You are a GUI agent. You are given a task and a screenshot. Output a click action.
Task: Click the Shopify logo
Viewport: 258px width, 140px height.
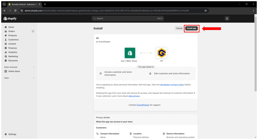click(x=10, y=19)
